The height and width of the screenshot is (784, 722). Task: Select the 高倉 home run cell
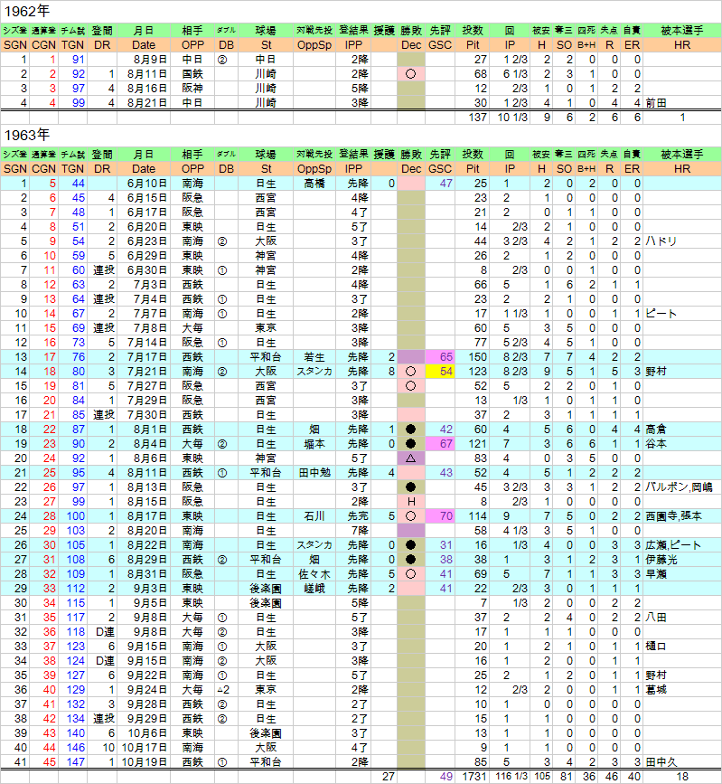[x=682, y=430]
